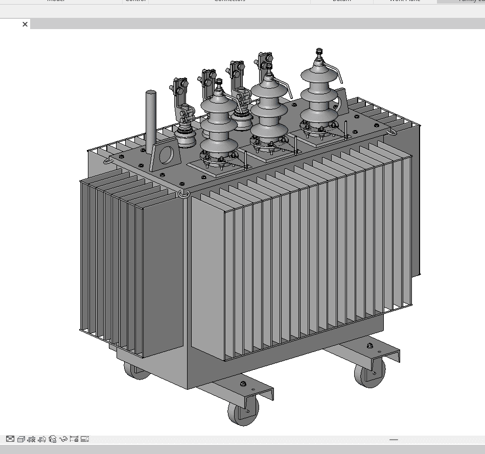Select the left-side transformer wheel
485x454 pixels.
point(136,371)
